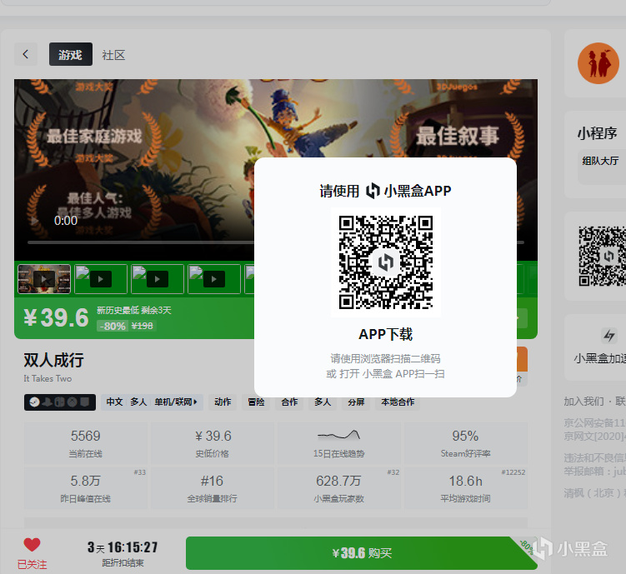Click the 最佳家庭游戏 award banner

pyautogui.click(x=94, y=137)
